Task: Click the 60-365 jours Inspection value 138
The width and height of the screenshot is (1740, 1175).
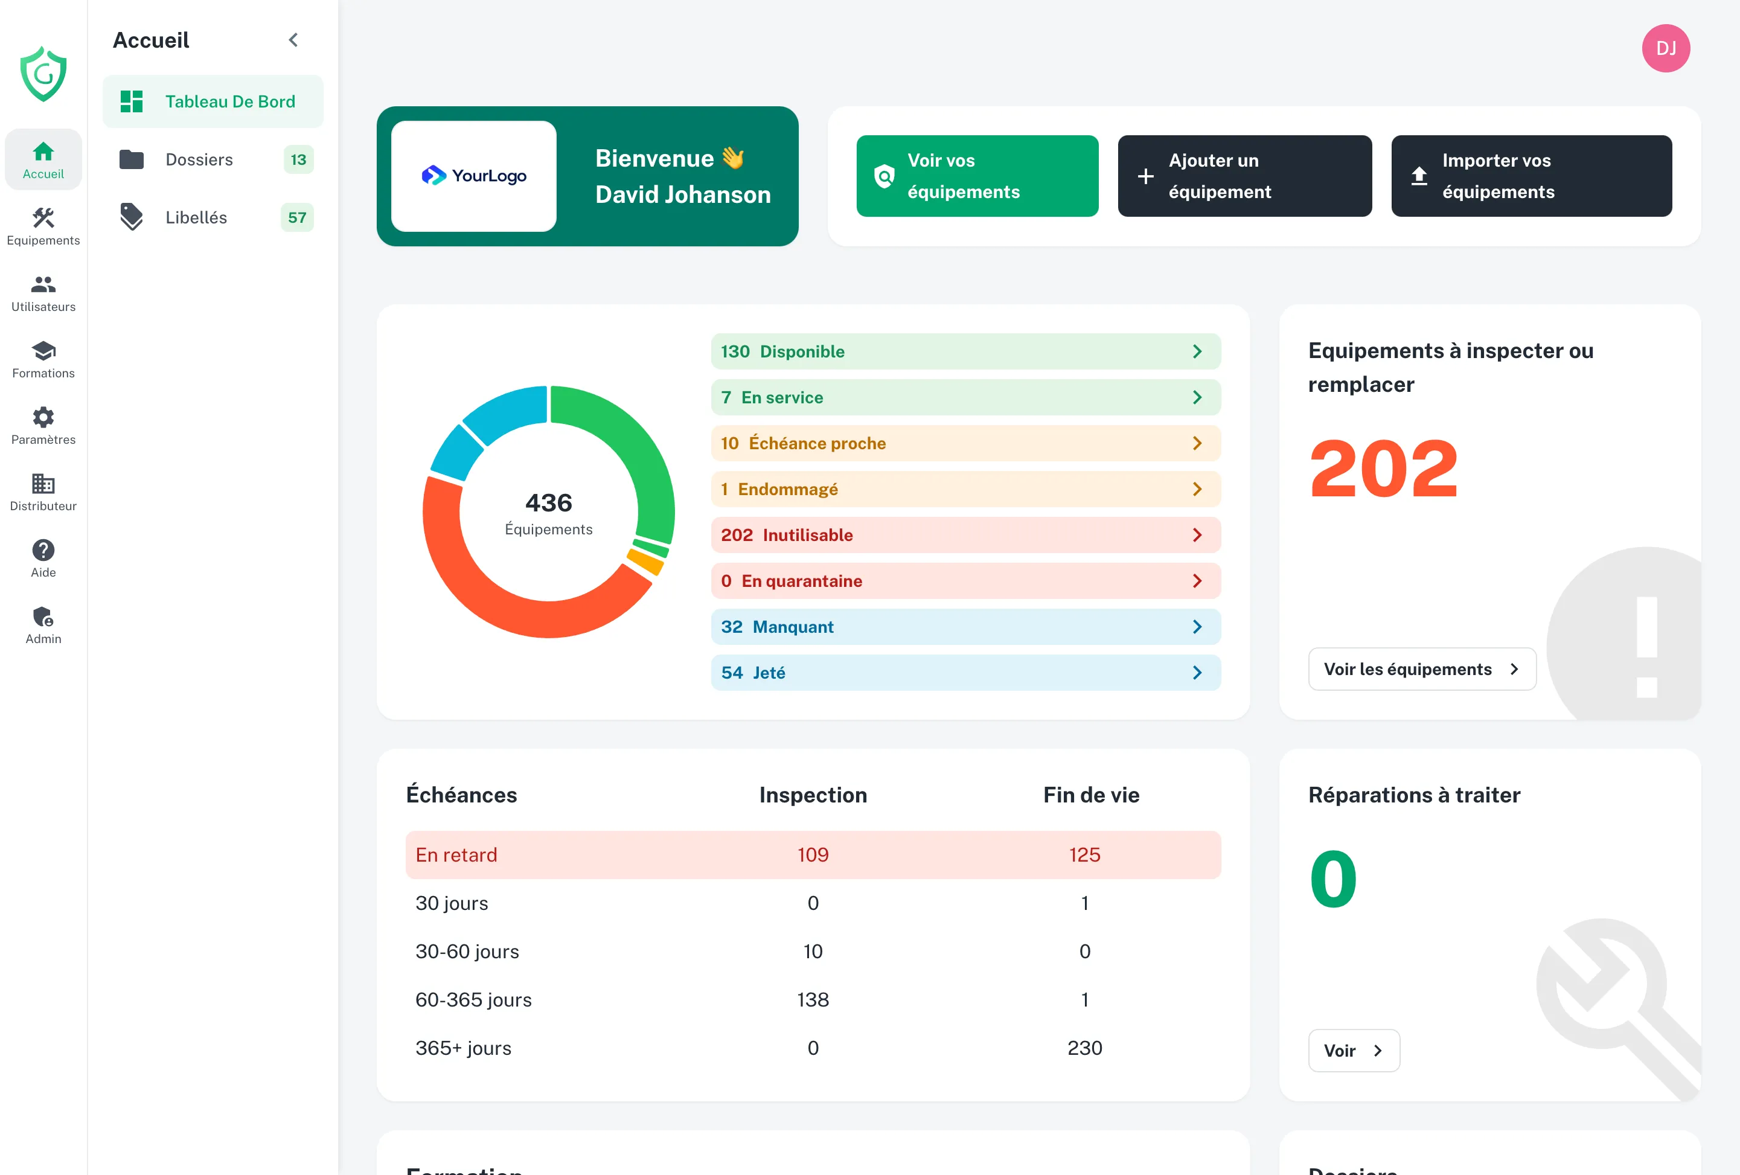Action: (x=813, y=1000)
